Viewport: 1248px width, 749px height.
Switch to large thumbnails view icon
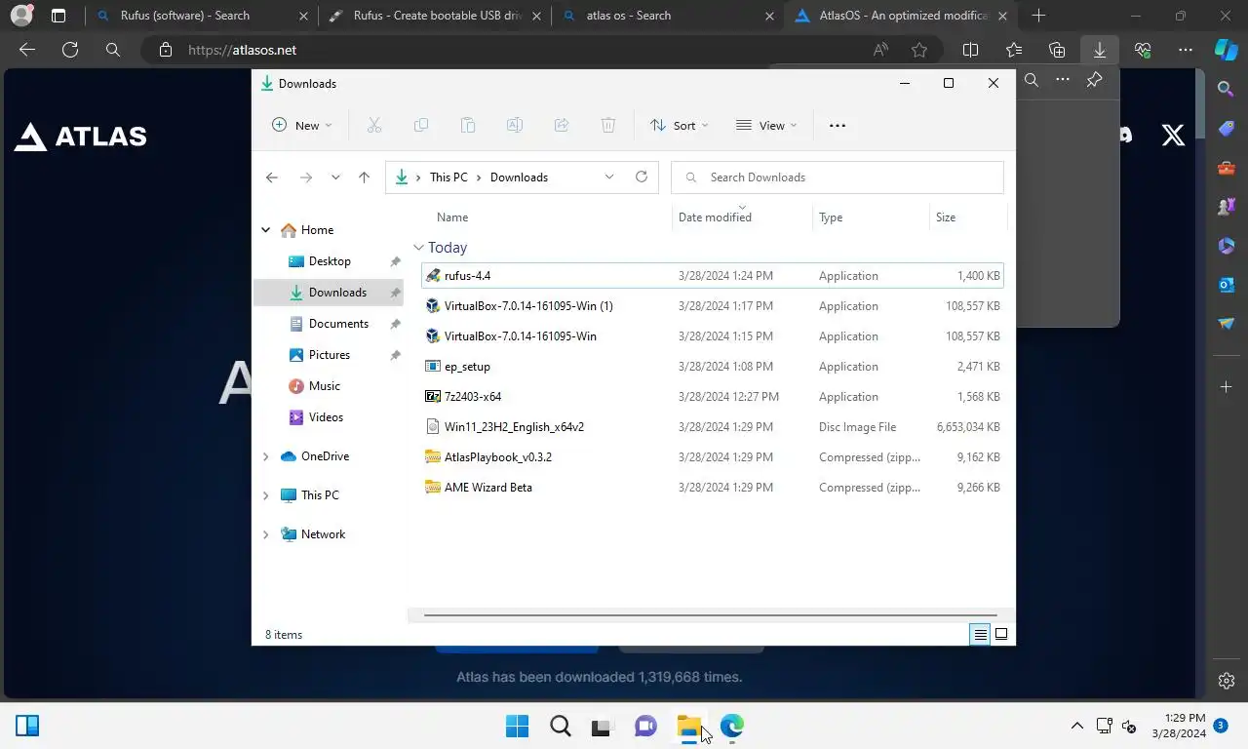click(x=1001, y=634)
